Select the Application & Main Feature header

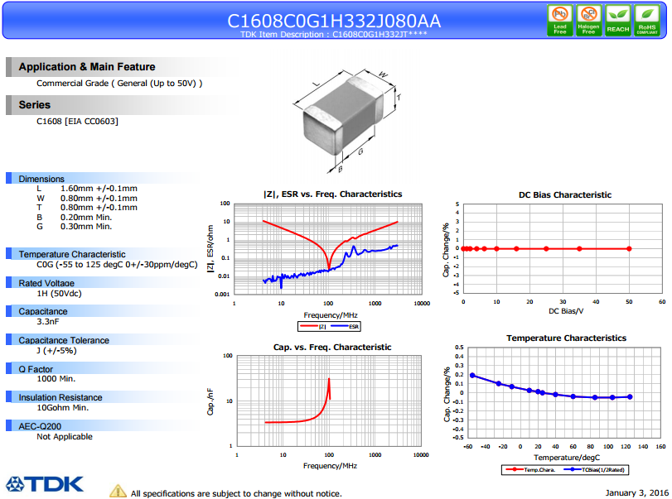[x=87, y=67]
